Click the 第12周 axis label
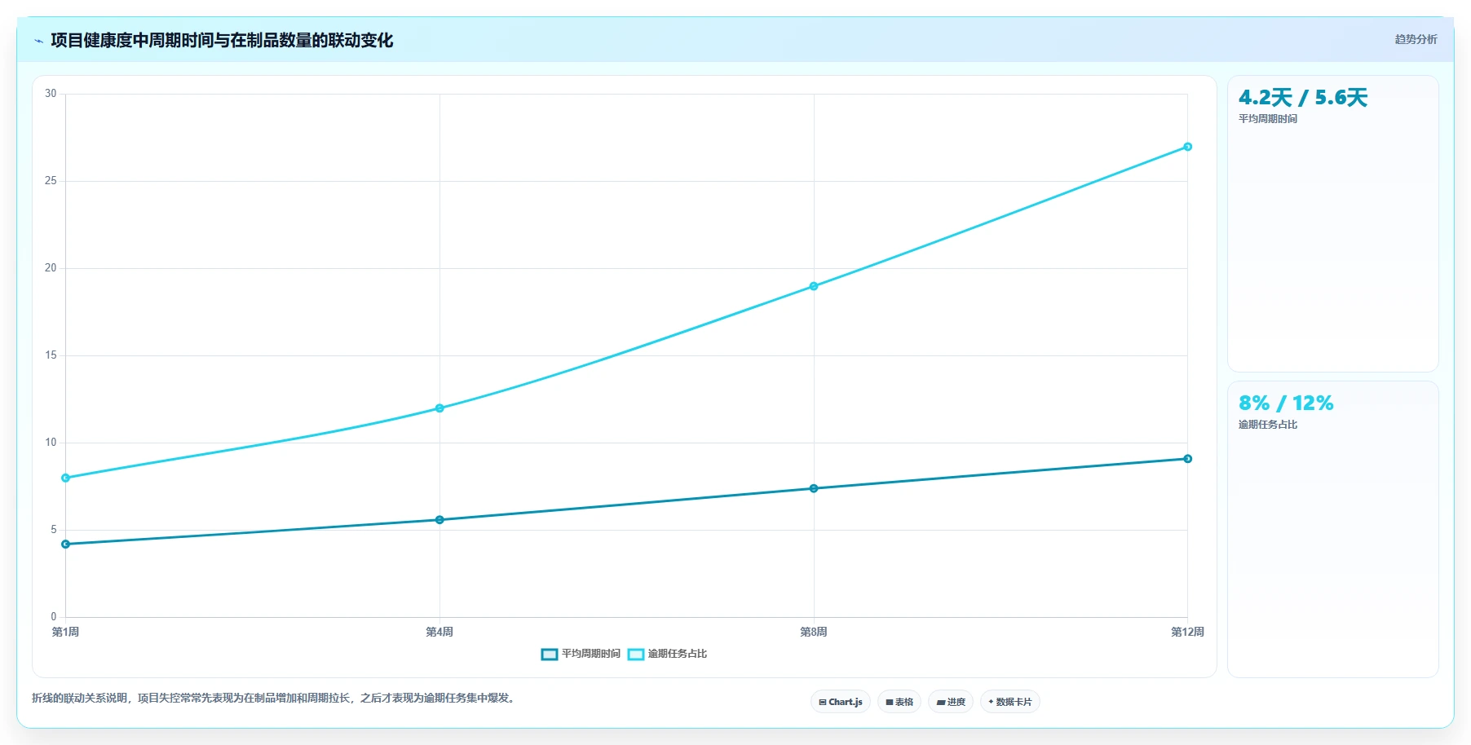Screen dimensions: 1471x745 pyautogui.click(x=1187, y=633)
